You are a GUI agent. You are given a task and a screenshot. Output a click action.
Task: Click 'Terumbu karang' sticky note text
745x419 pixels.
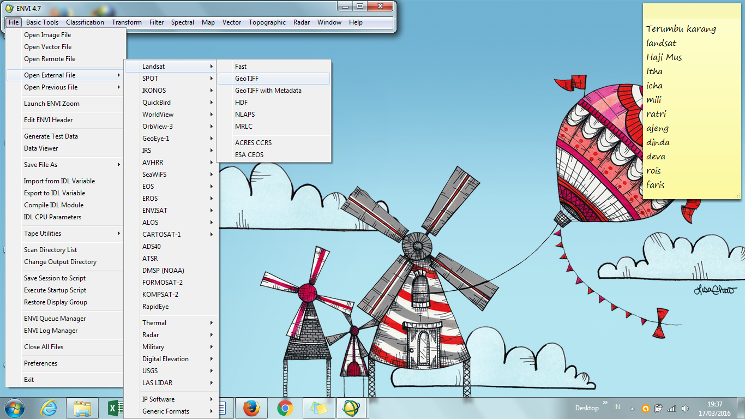click(681, 29)
